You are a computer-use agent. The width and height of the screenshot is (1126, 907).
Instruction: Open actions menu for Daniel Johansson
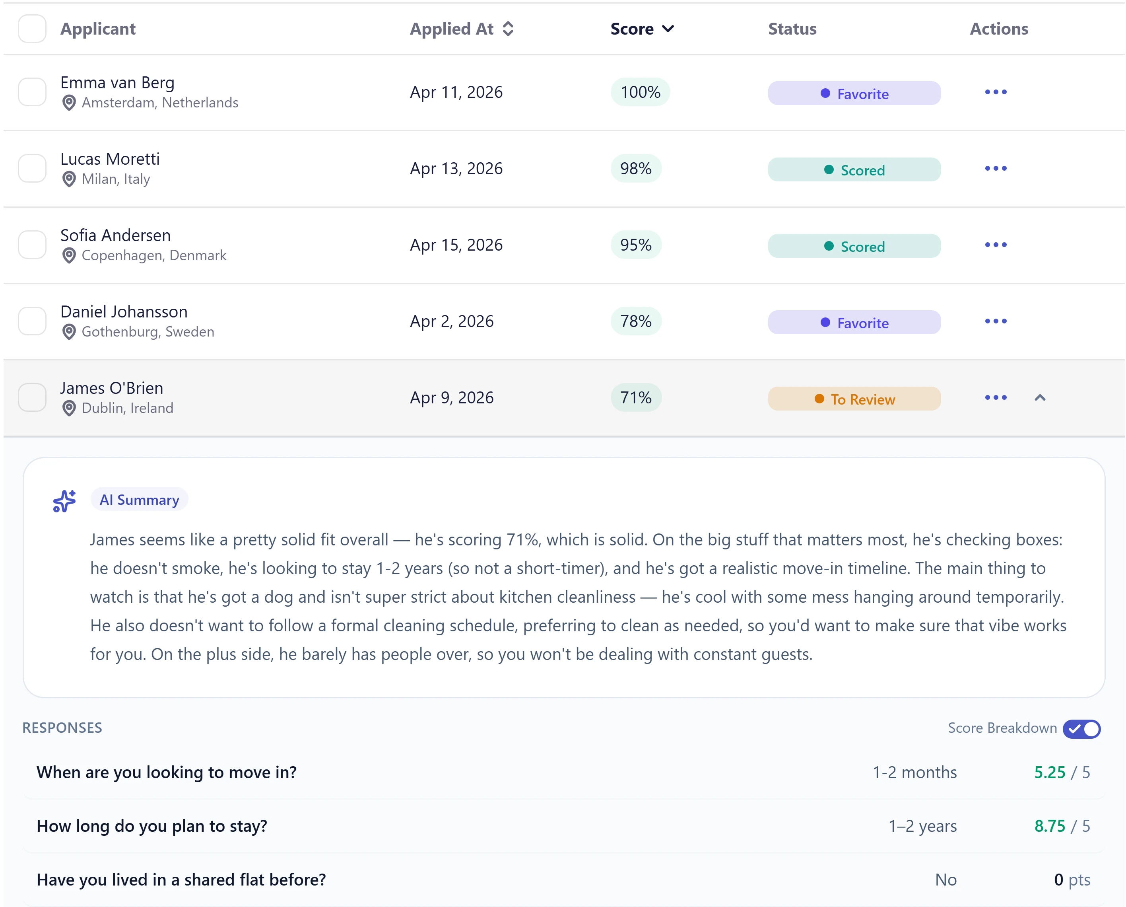pyautogui.click(x=996, y=321)
